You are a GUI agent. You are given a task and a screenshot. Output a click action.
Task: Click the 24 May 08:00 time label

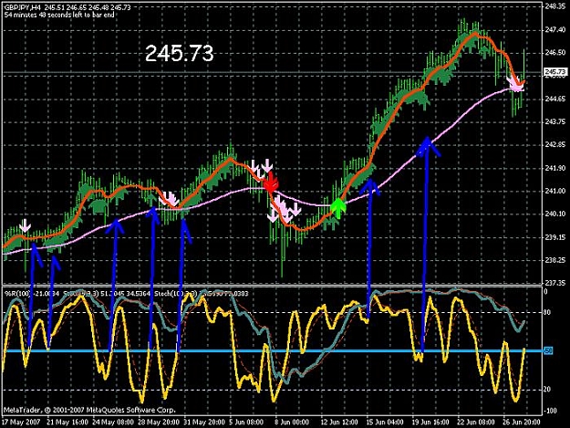pyautogui.click(x=113, y=423)
